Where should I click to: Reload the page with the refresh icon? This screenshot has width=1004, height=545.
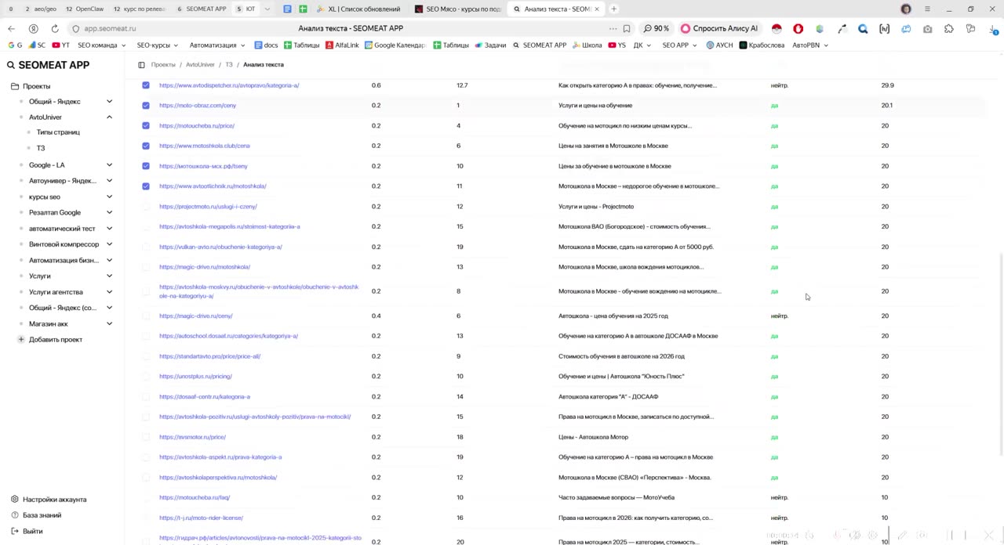[55, 29]
